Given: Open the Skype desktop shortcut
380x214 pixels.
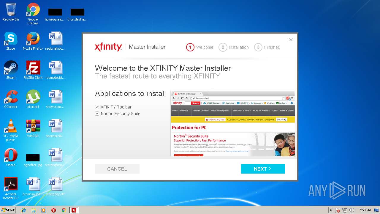Looking at the screenshot, I should pyautogui.click(x=11, y=41).
